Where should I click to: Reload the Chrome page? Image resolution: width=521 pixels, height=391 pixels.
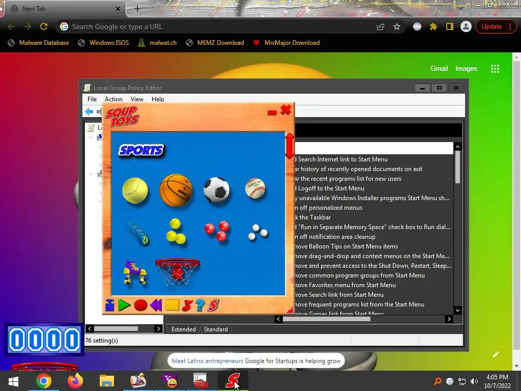(x=44, y=26)
